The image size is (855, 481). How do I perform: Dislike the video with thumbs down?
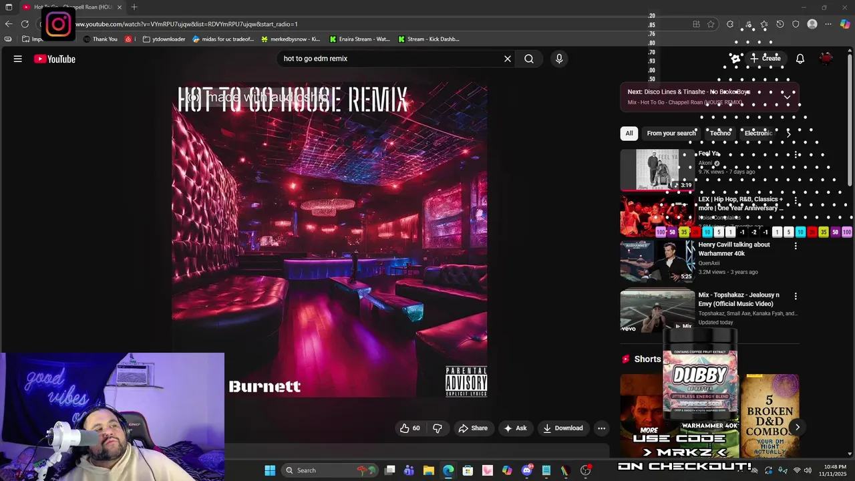coord(438,428)
